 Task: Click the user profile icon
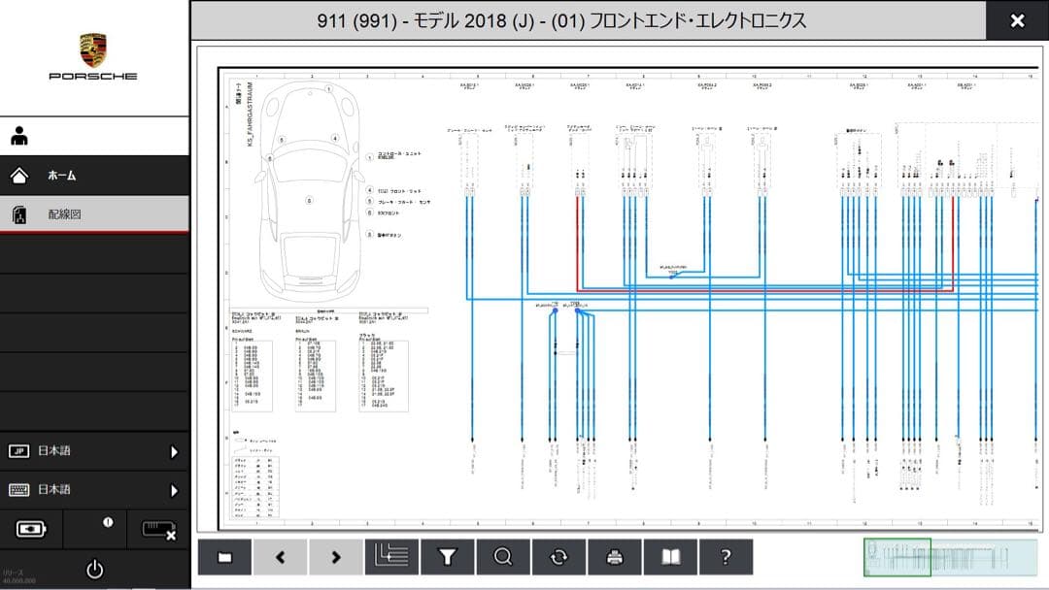(18, 136)
